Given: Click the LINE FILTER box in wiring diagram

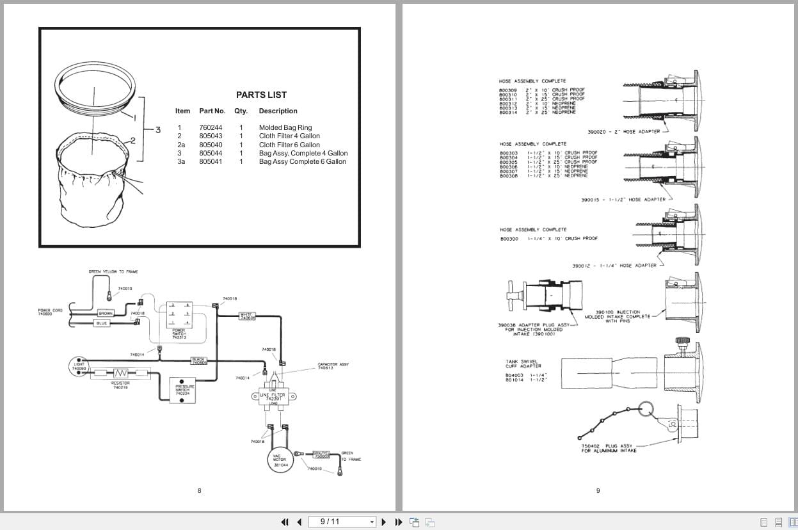Looking at the screenshot, I should [273, 396].
